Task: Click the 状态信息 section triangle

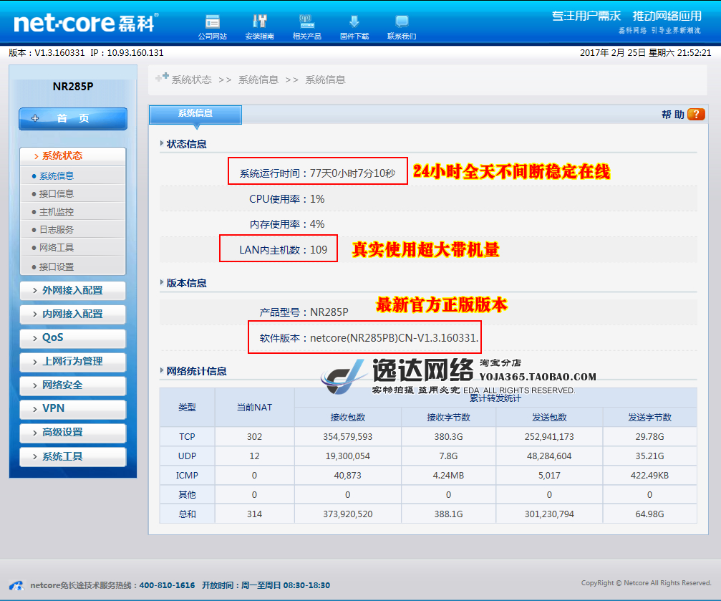Action: (x=162, y=143)
